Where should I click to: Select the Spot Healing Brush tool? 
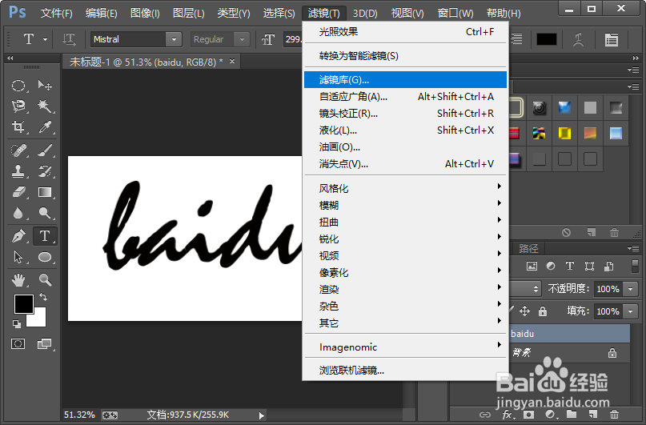[x=18, y=150]
